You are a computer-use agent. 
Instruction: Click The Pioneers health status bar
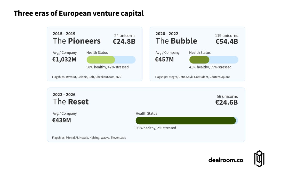coord(111,60)
